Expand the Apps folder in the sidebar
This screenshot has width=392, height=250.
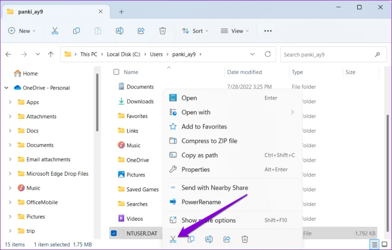click(10, 102)
